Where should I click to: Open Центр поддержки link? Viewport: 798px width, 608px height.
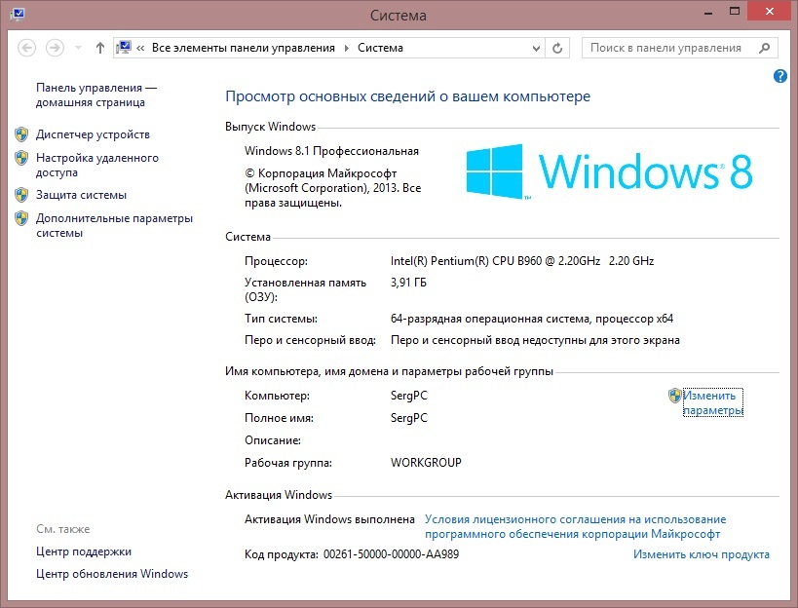[84, 551]
